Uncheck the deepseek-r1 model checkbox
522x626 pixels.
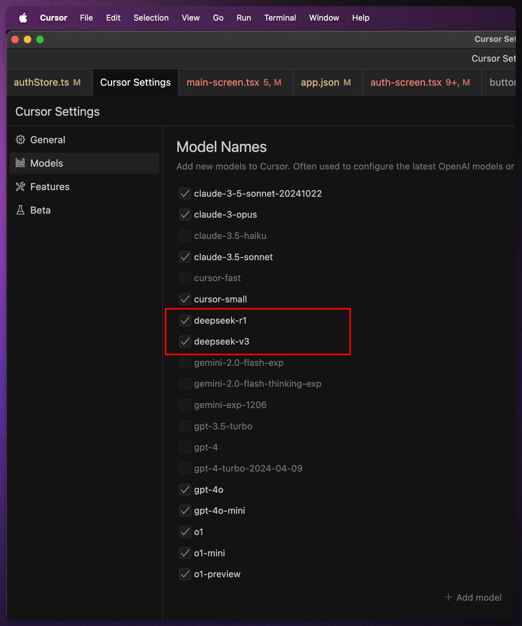tap(185, 320)
